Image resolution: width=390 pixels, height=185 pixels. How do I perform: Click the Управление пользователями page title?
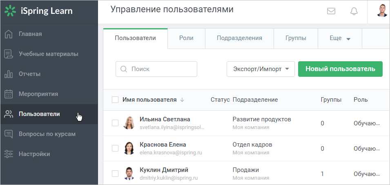pyautogui.click(x=172, y=9)
